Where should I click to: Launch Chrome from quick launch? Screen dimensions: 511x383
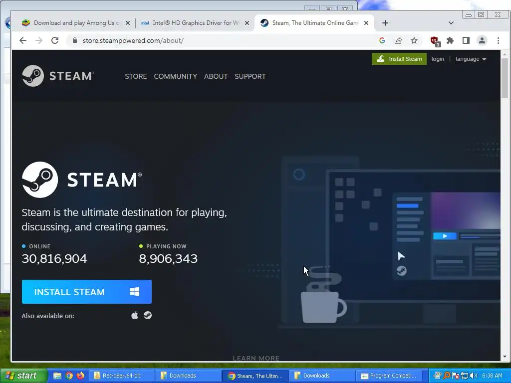(x=69, y=376)
